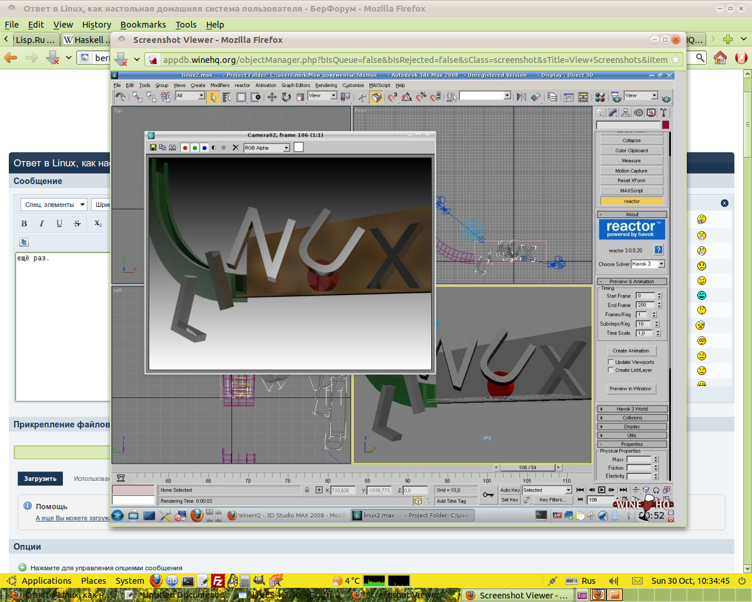The image size is (752, 602).
Task: Toggle the red channel in render window
Action: click(185, 148)
